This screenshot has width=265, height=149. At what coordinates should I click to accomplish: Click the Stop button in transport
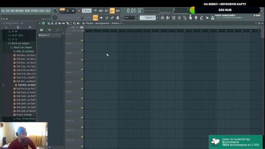click(73, 11)
